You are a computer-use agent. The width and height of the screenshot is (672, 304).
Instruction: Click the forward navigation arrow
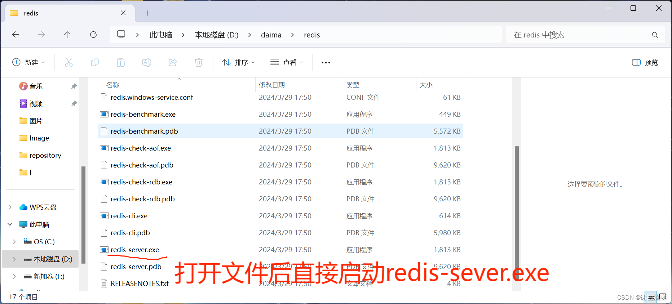[x=41, y=35]
